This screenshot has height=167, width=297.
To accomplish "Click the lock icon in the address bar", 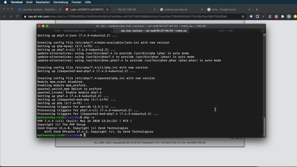I will coord(25,16).
